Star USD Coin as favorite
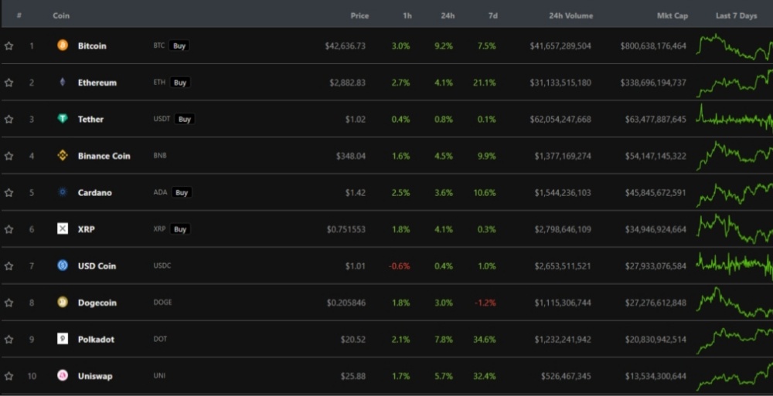 (x=9, y=266)
